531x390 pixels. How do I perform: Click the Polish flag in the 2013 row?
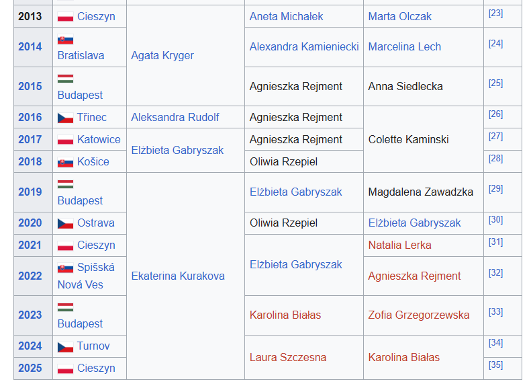65,17
